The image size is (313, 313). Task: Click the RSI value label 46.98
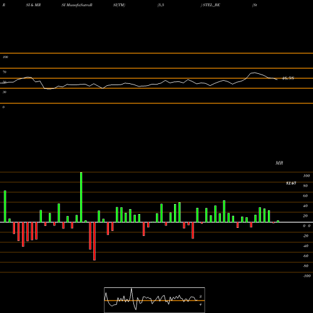click(x=288, y=78)
